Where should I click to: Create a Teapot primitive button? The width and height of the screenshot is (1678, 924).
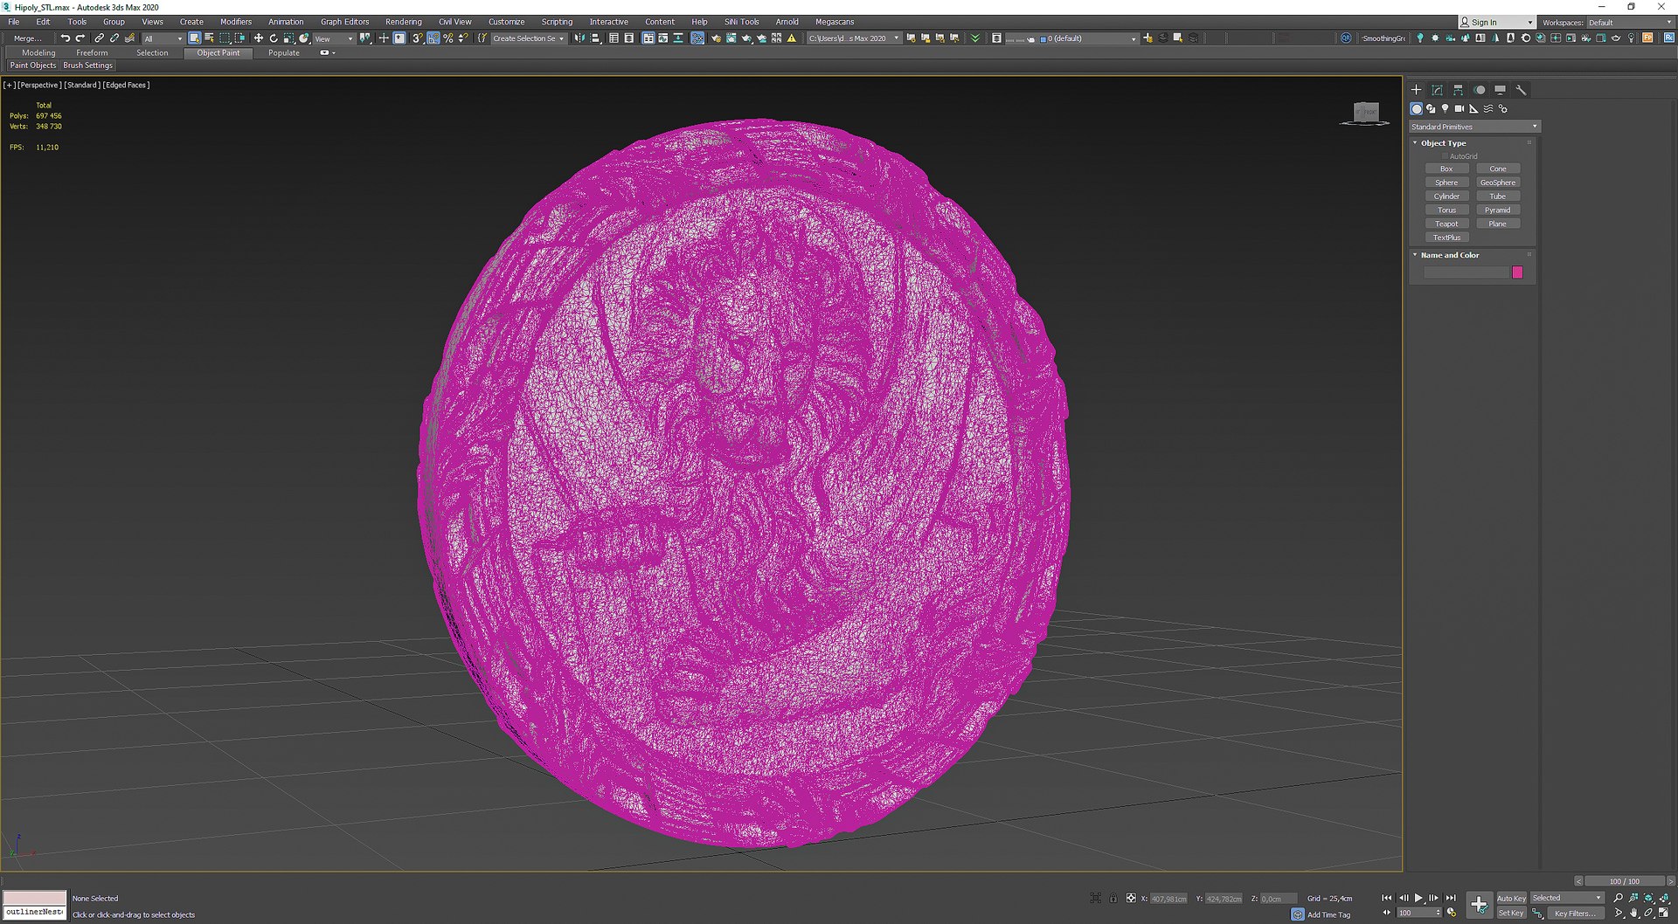1446,224
